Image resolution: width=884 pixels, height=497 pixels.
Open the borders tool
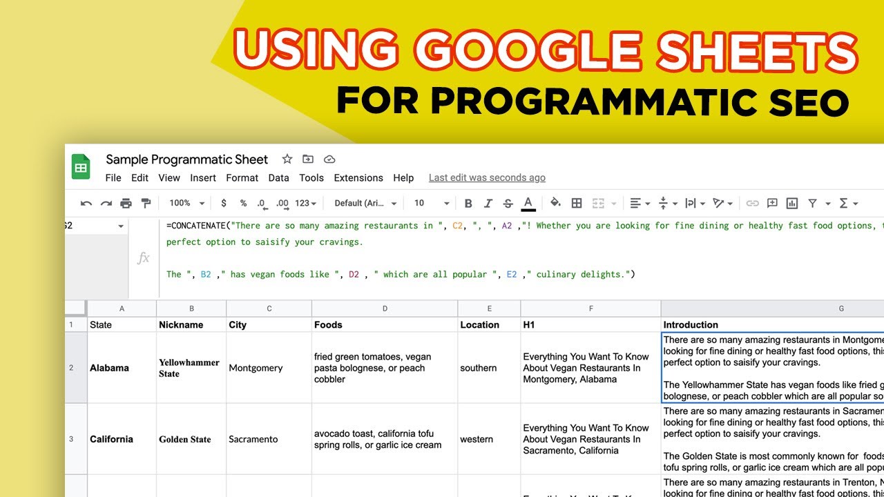(x=577, y=203)
